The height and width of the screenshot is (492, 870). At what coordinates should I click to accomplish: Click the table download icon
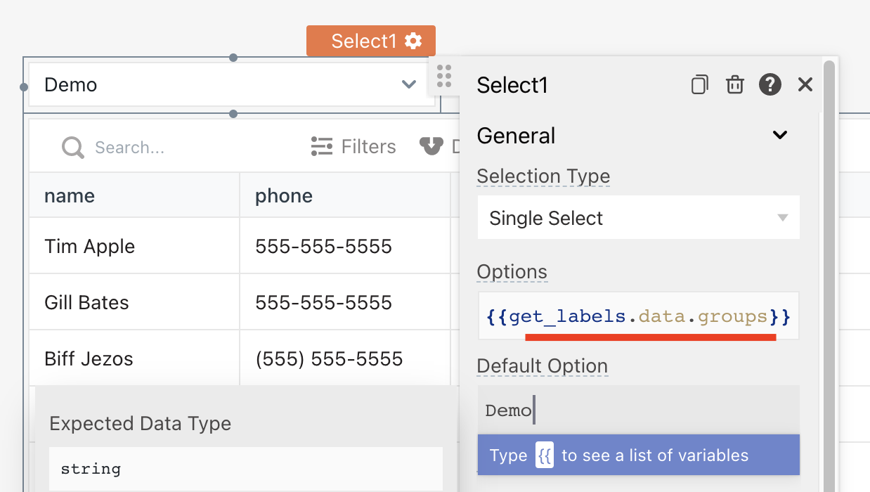[430, 145]
